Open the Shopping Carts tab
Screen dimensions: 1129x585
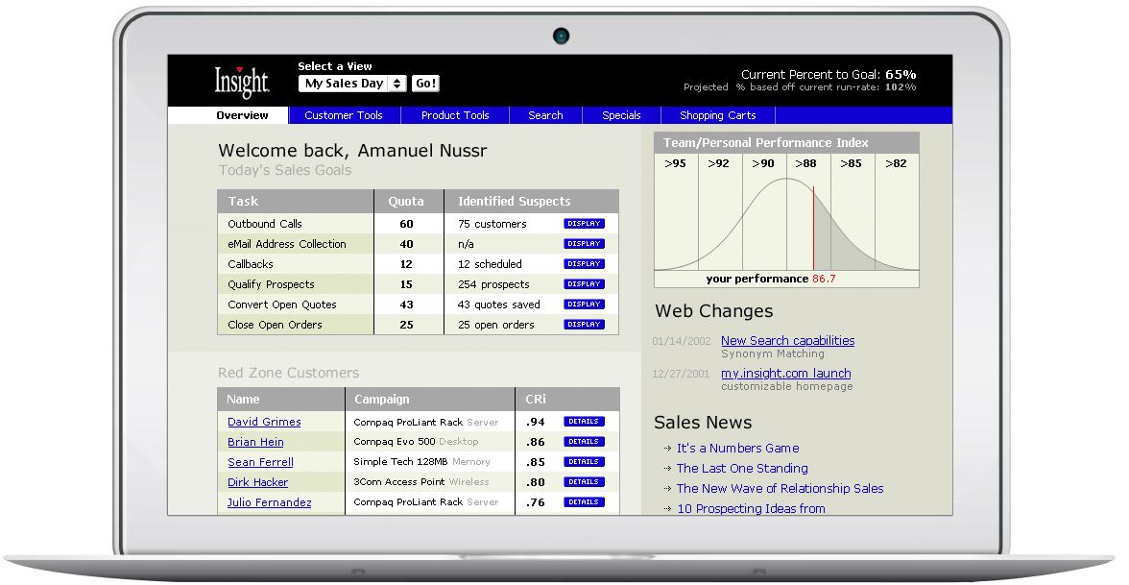[x=717, y=114]
